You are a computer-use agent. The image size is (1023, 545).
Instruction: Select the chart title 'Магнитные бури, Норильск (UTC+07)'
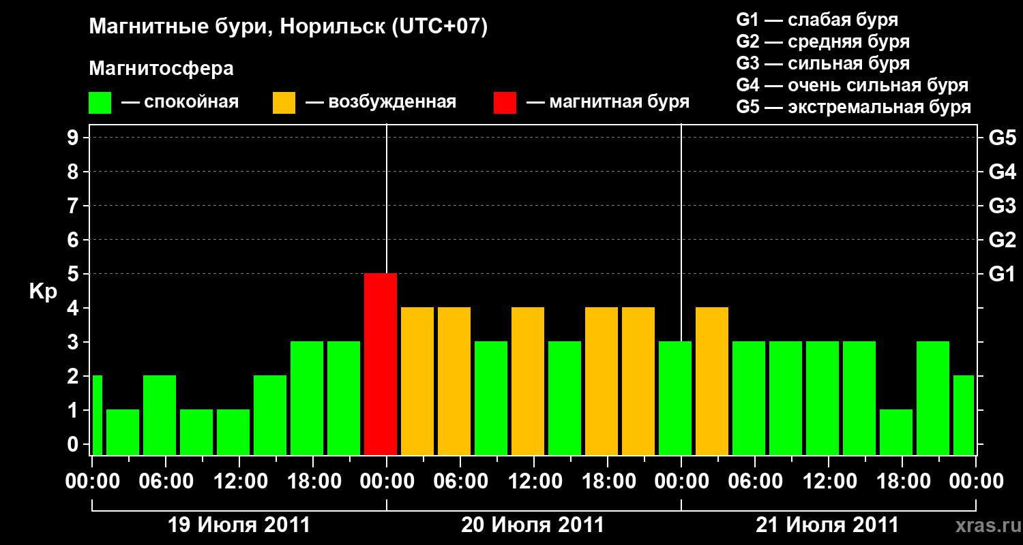288,28
